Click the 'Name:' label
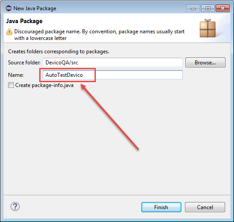This screenshot has height=222, width=234. click(x=16, y=75)
